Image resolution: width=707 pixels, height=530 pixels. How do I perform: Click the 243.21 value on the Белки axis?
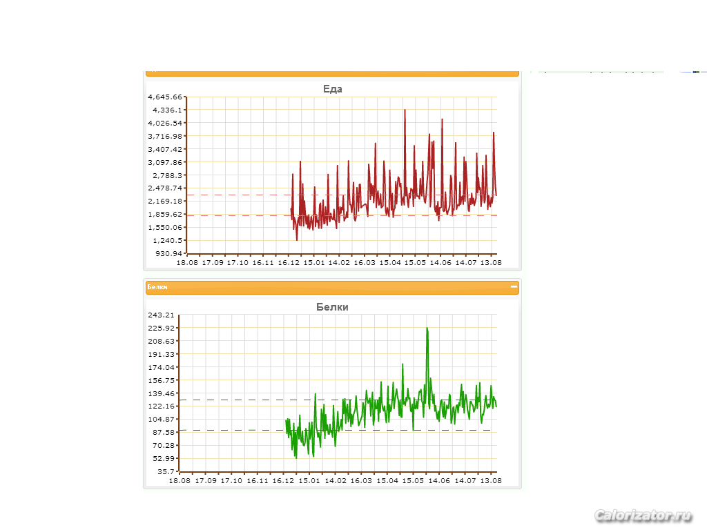coord(161,315)
